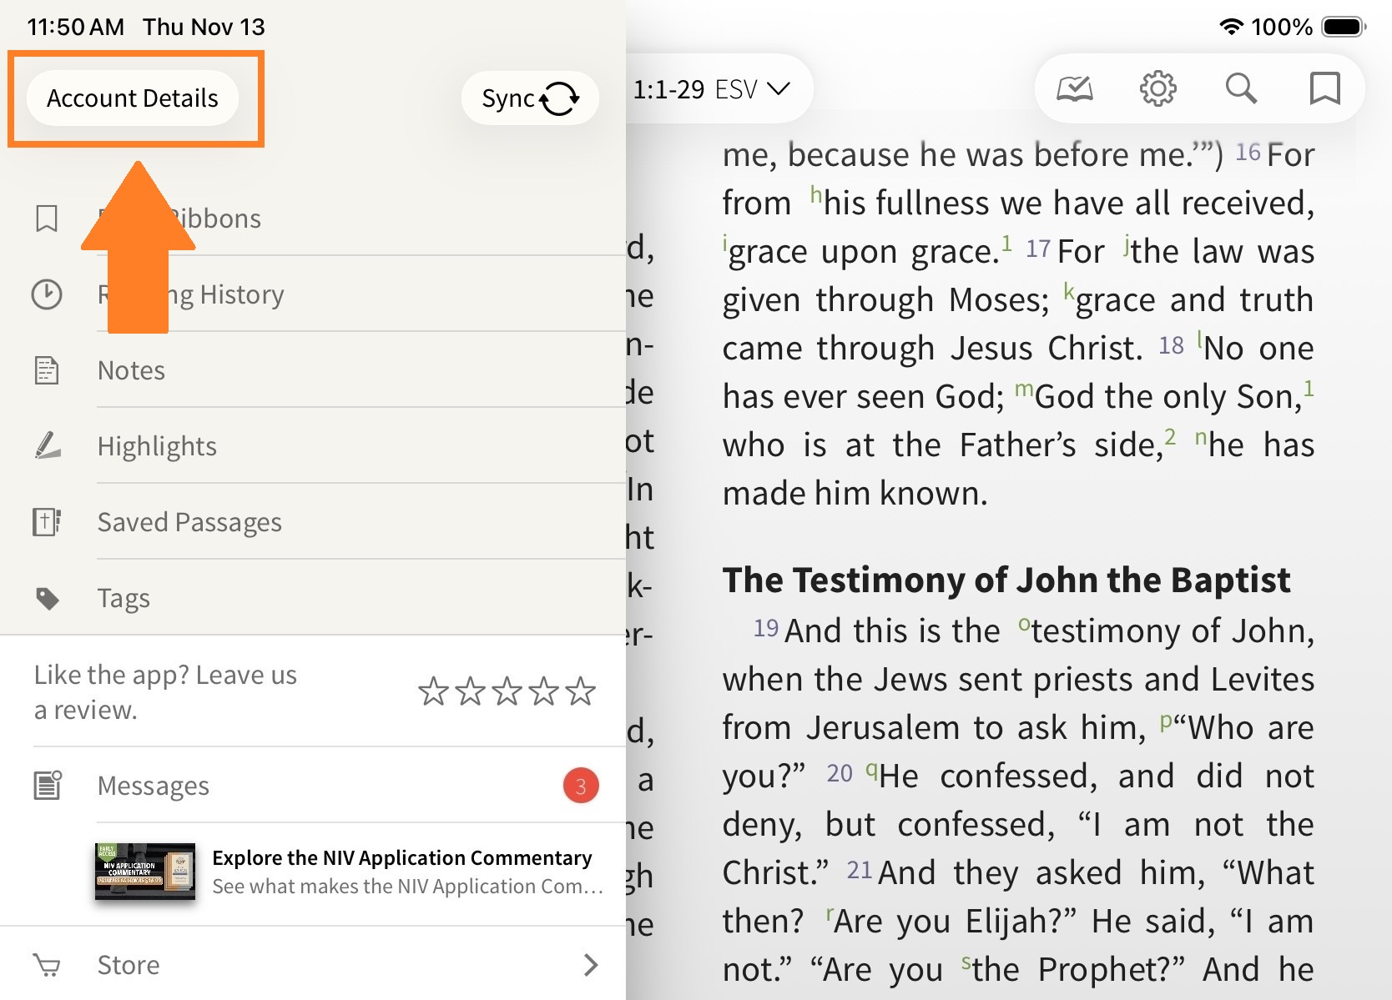
Task: Tap the bookmark icon in the toolbar
Action: pos(1324,88)
